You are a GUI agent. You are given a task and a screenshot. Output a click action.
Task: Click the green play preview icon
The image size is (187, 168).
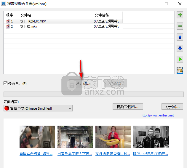click(180, 59)
